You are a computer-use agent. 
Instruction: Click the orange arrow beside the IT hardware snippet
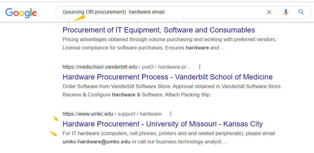tap(53, 134)
